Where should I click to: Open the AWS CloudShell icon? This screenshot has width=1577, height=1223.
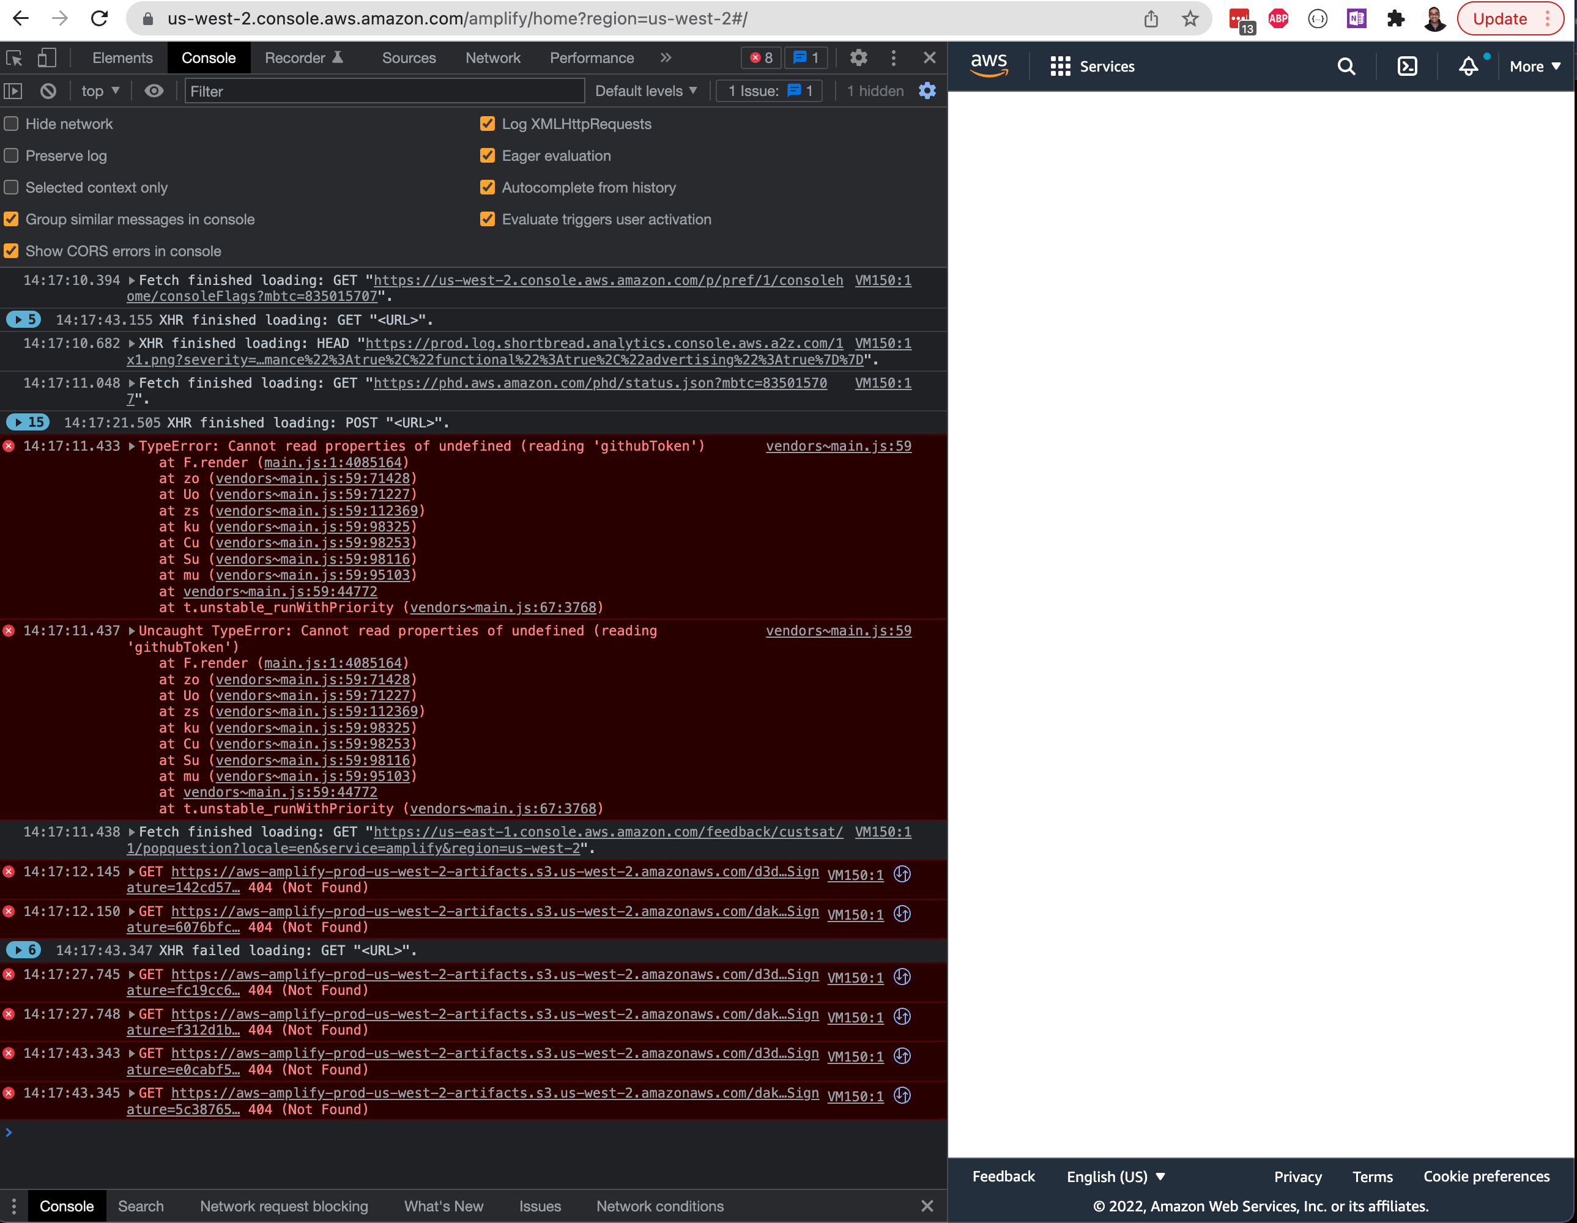(x=1406, y=67)
